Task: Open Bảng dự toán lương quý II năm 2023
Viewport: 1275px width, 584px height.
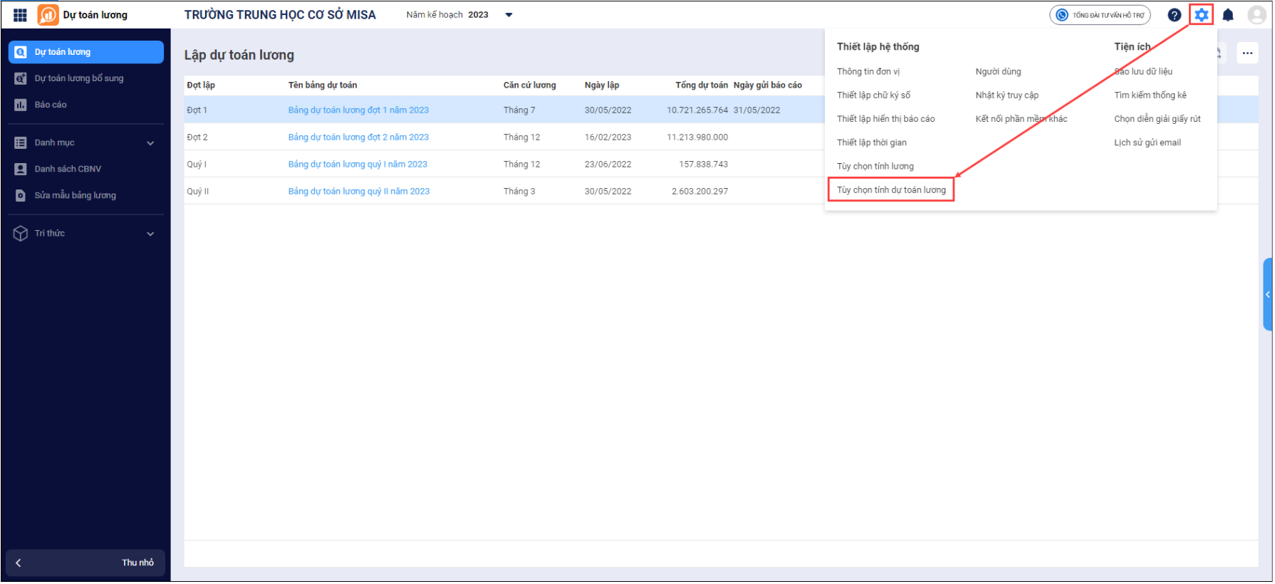Action: (359, 192)
